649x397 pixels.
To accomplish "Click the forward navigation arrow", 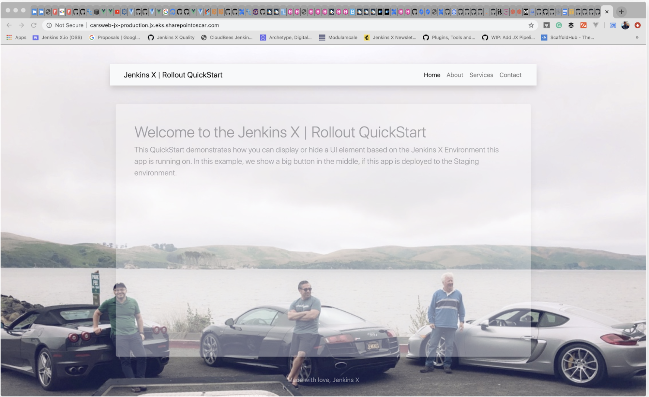I will 22,25.
